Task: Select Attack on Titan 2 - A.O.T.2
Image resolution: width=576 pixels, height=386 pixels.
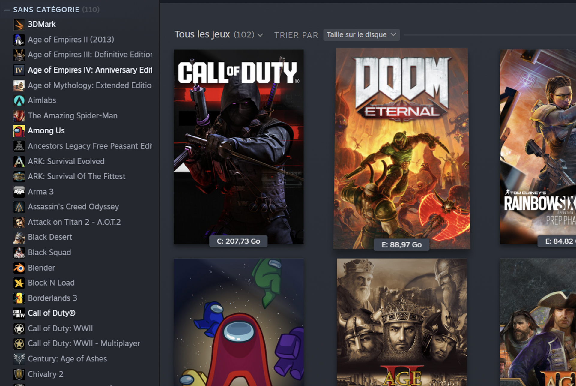Action: (x=74, y=222)
